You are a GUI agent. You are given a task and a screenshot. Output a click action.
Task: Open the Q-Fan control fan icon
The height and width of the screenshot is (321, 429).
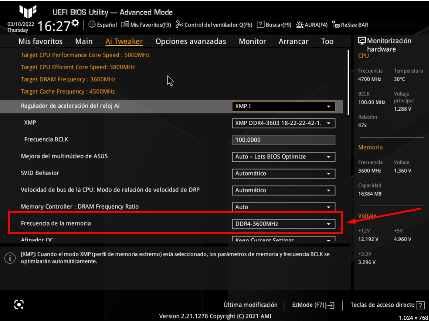(179, 24)
